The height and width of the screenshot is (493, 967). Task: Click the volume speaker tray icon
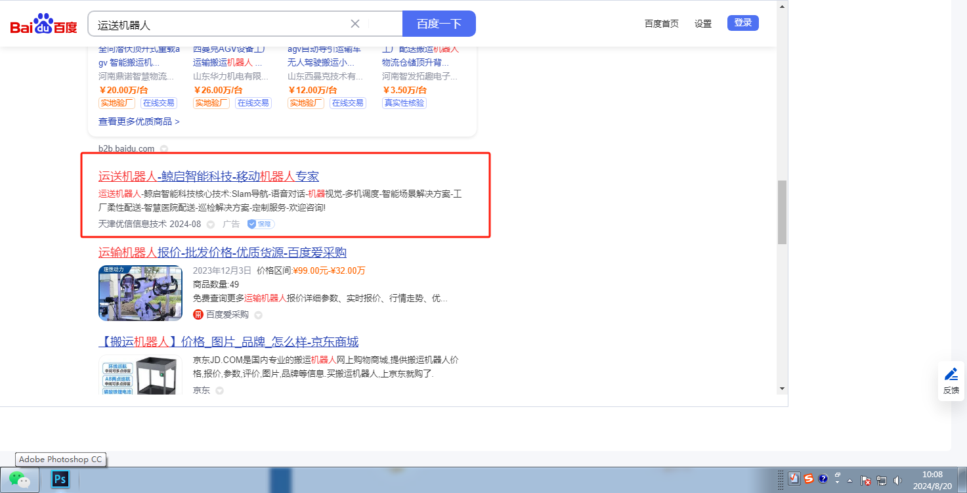tap(897, 481)
